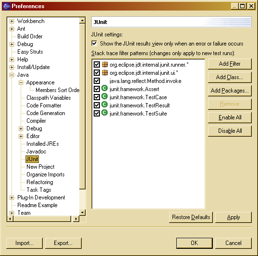The image size is (258, 256).
Task: Select Installed JREs preference page
Action: [43, 144]
